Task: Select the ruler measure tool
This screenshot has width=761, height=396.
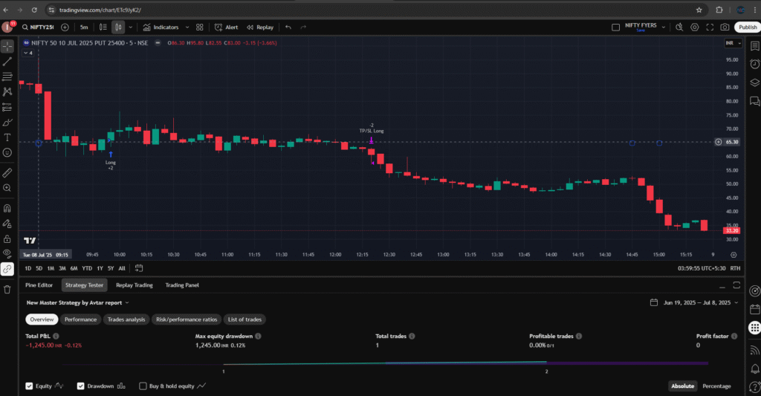Action: (7, 173)
